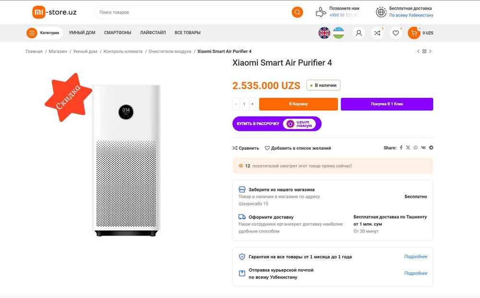This screenshot has height=298, width=480.
Task: Switch language via the Uzbekistan flag
Action: coord(338,33)
